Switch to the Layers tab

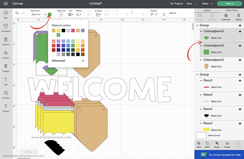(x=207, y=10)
